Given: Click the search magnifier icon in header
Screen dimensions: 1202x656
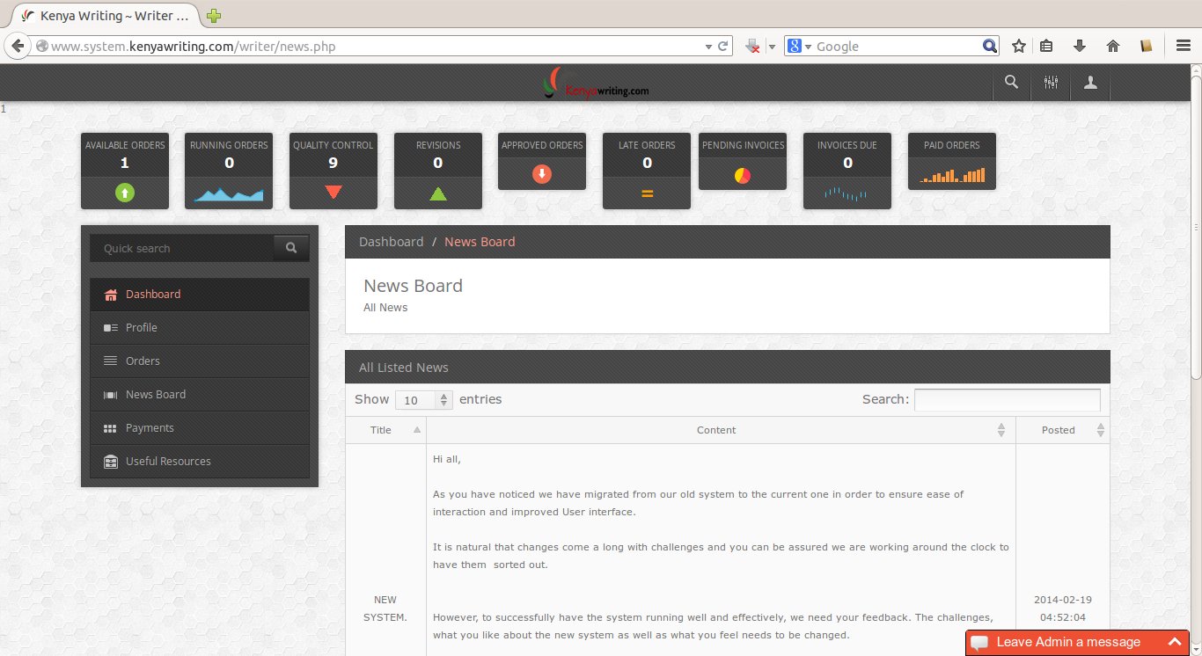Looking at the screenshot, I should click(x=1012, y=83).
